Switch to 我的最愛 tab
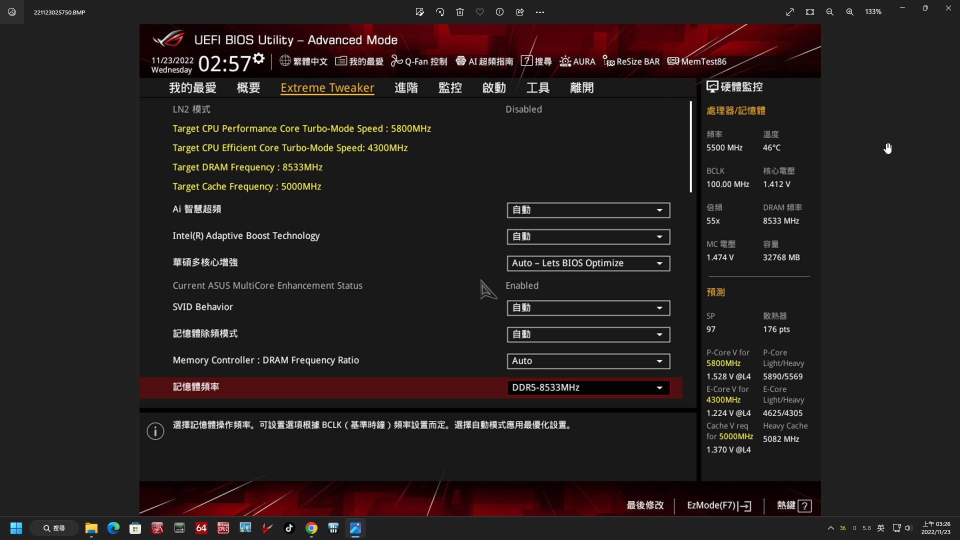Image resolution: width=960 pixels, height=540 pixels. tap(192, 88)
